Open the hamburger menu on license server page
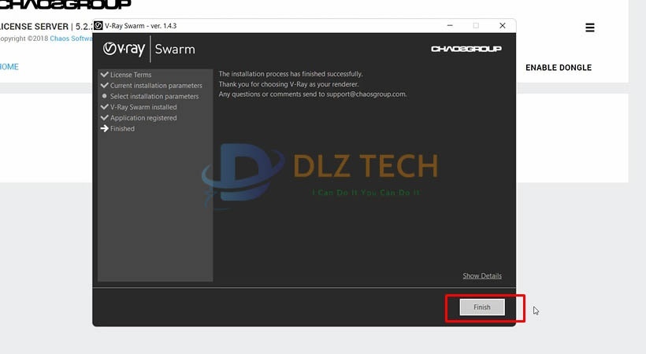This screenshot has height=354, width=646. [589, 28]
